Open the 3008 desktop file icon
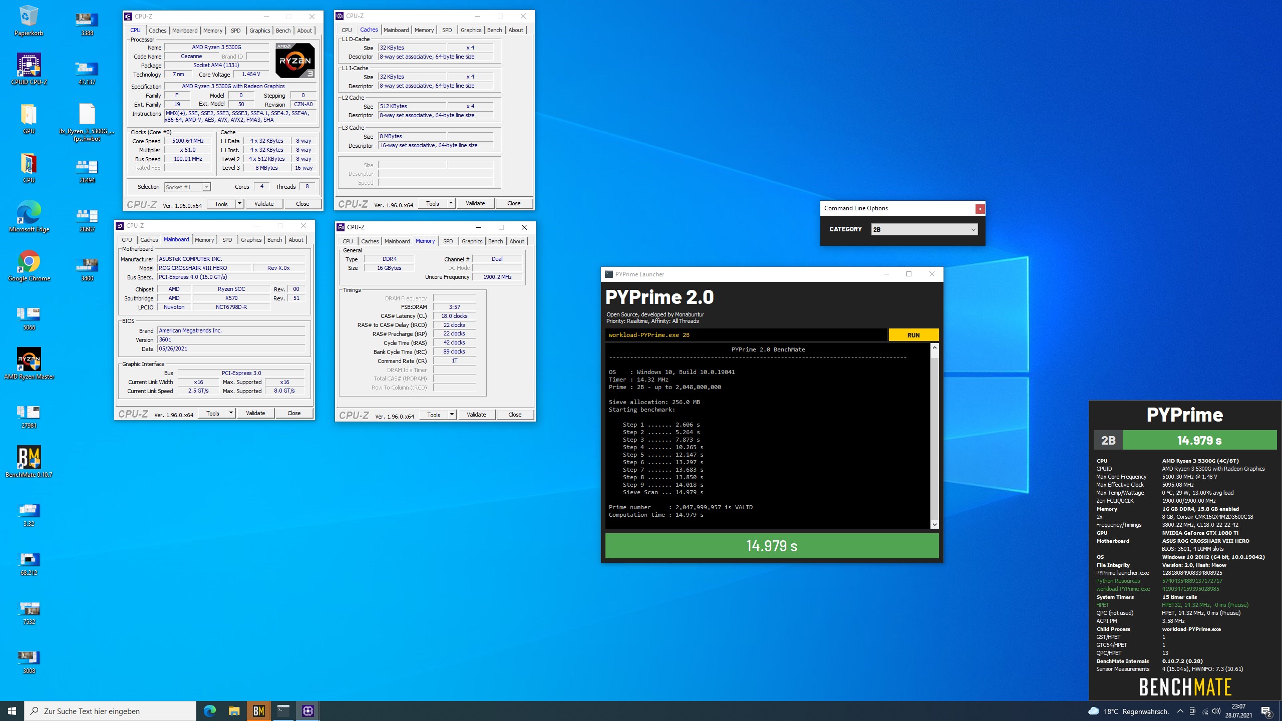This screenshot has width=1282, height=721. click(x=29, y=661)
